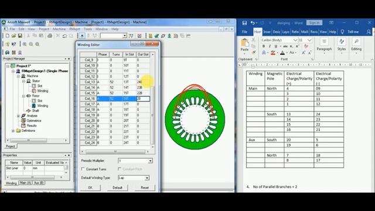Select the Shaft item in project tree

35,111
